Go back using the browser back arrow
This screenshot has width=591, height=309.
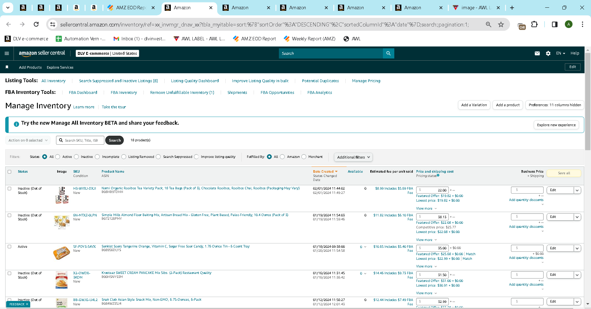[x=9, y=24]
